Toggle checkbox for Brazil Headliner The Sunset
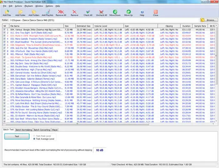The image size is (219, 168). pyautogui.click(x=4, y=42)
